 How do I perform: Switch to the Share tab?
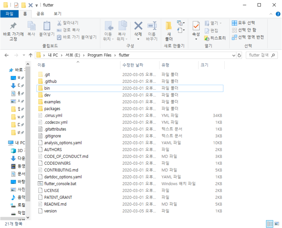pos(40,14)
